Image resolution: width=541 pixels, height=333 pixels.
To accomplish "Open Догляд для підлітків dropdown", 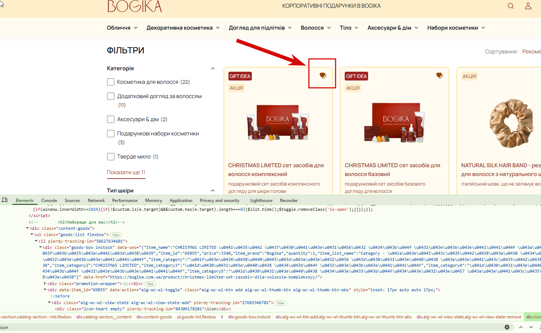I will (x=260, y=28).
